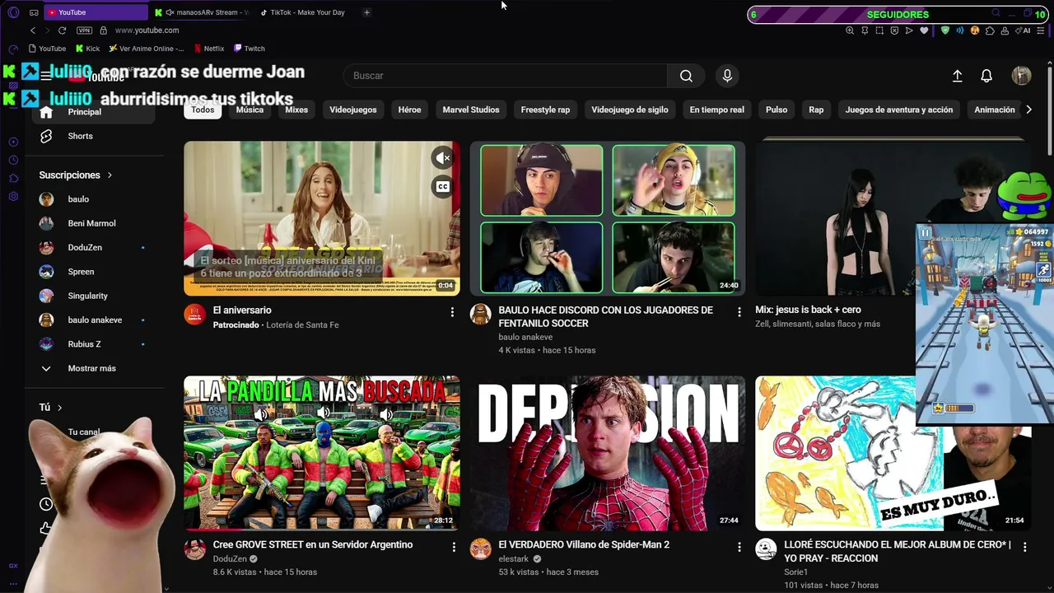Take a snapshot with the selection icon
The height and width of the screenshot is (593, 1054).
pos(879,30)
